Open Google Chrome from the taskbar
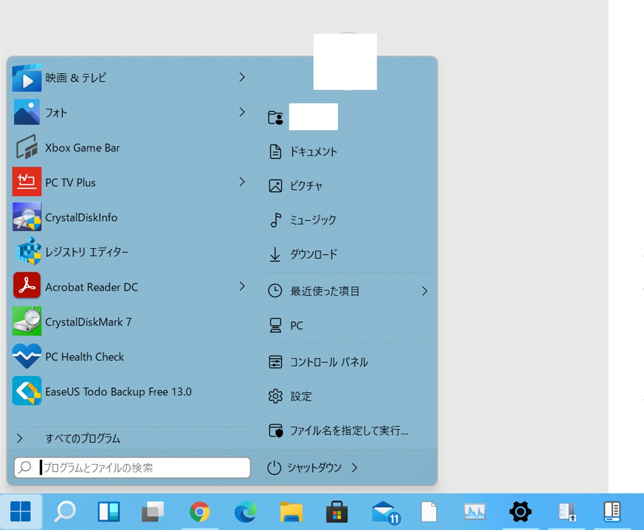 pyautogui.click(x=199, y=512)
